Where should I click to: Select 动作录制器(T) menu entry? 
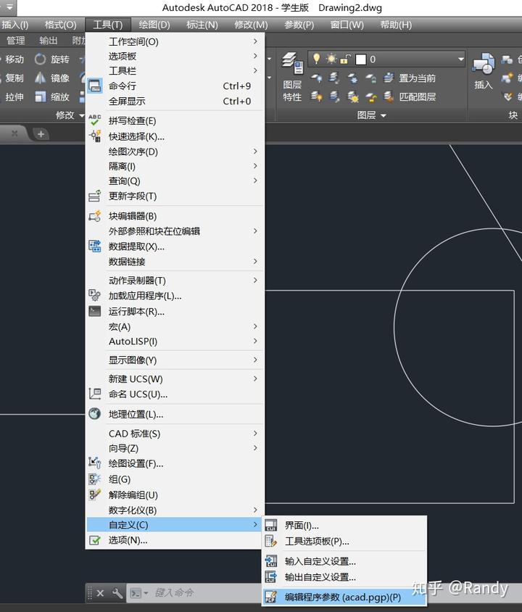[175, 280]
